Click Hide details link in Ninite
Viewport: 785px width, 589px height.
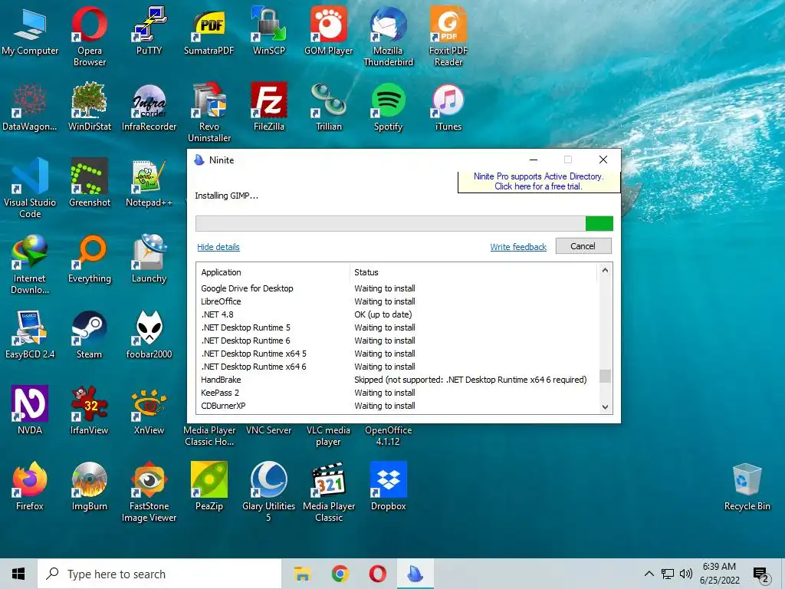pyautogui.click(x=218, y=247)
